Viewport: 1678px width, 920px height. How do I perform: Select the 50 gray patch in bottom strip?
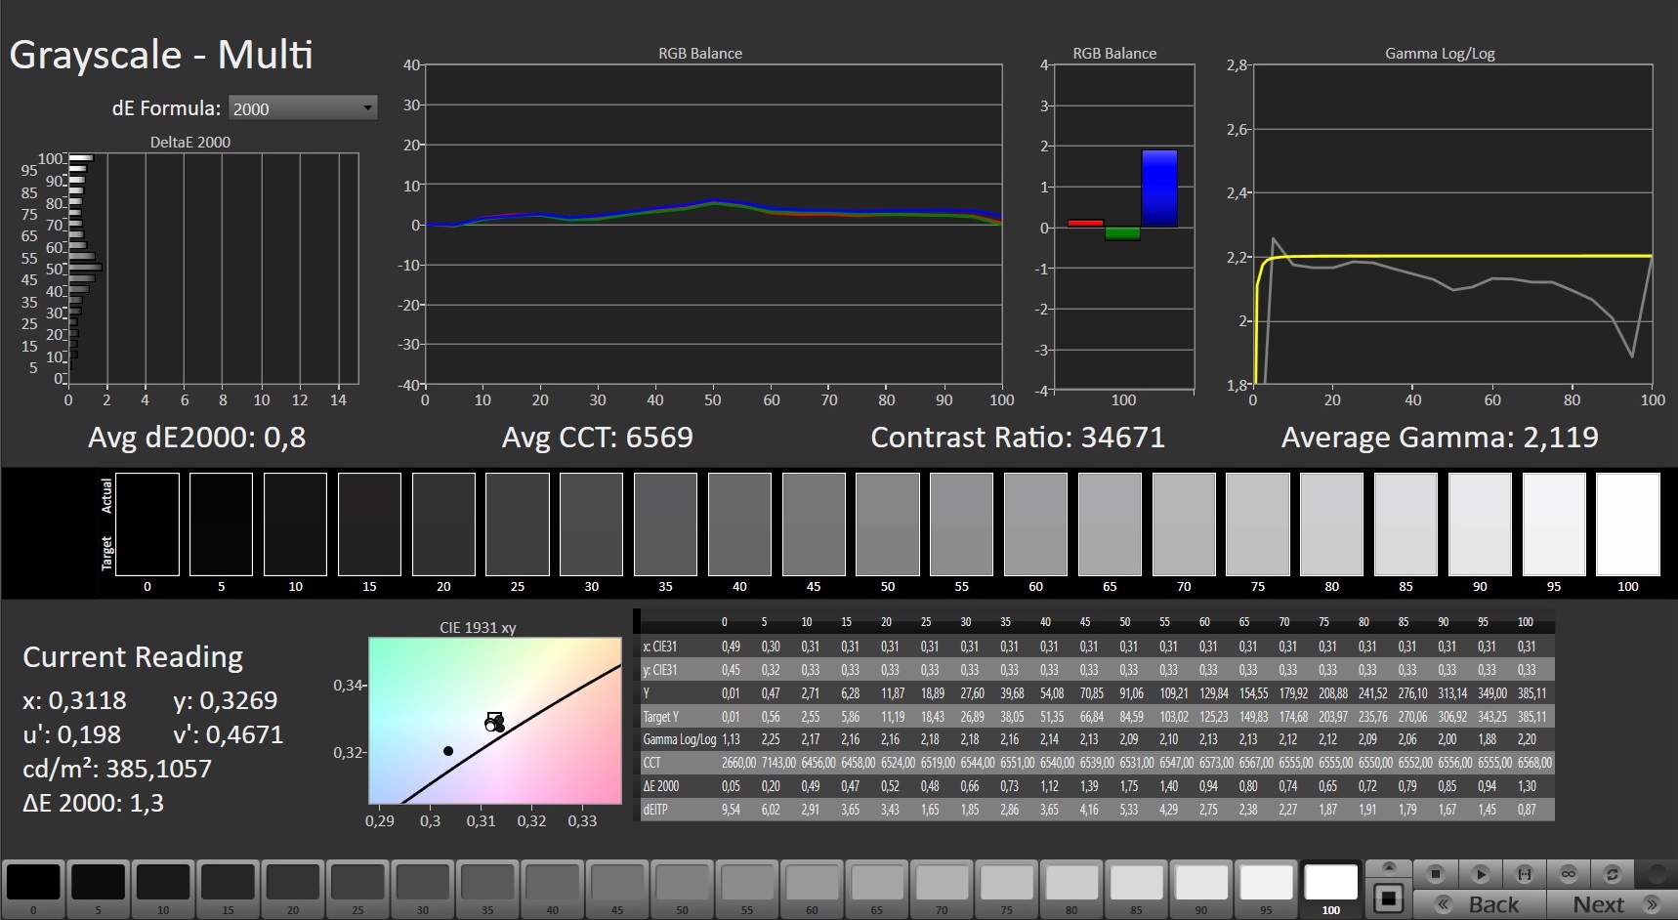click(682, 889)
